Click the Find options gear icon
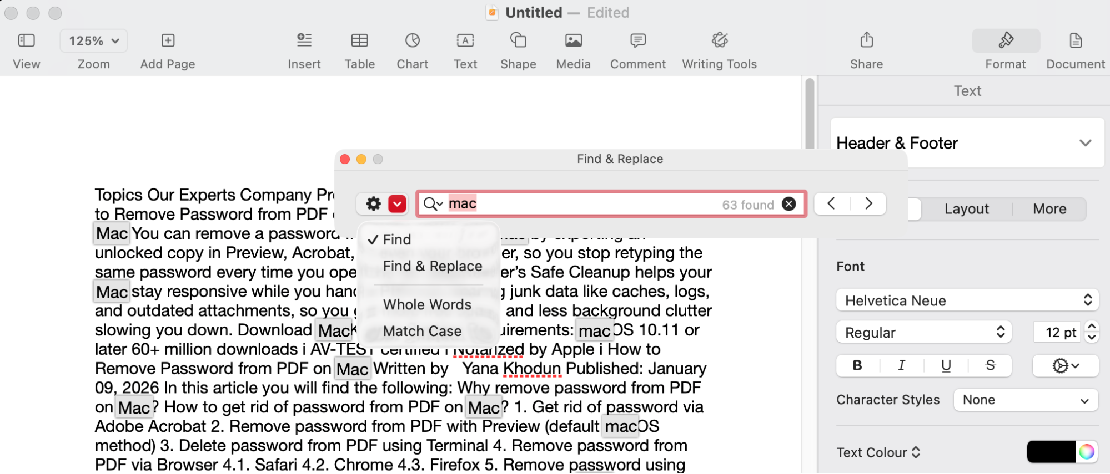 [x=373, y=204]
